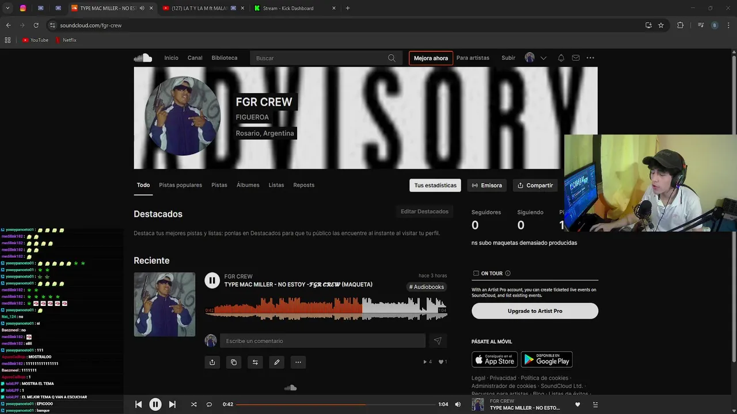This screenshot has width=737, height=414.
Task: Skip to the previous track in player bar
Action: pos(138,404)
